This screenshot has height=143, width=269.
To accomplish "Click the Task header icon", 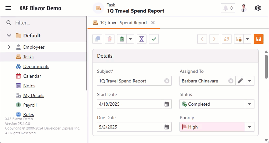I will pyautogui.click(x=98, y=8).
